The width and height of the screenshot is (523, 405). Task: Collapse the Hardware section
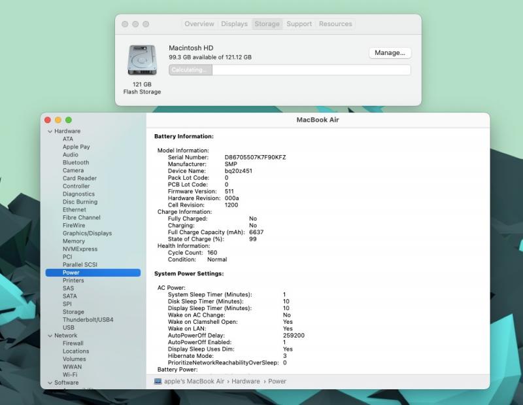50,132
